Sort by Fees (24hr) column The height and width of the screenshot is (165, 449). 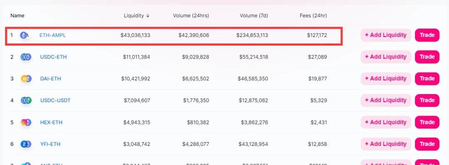pyautogui.click(x=313, y=16)
